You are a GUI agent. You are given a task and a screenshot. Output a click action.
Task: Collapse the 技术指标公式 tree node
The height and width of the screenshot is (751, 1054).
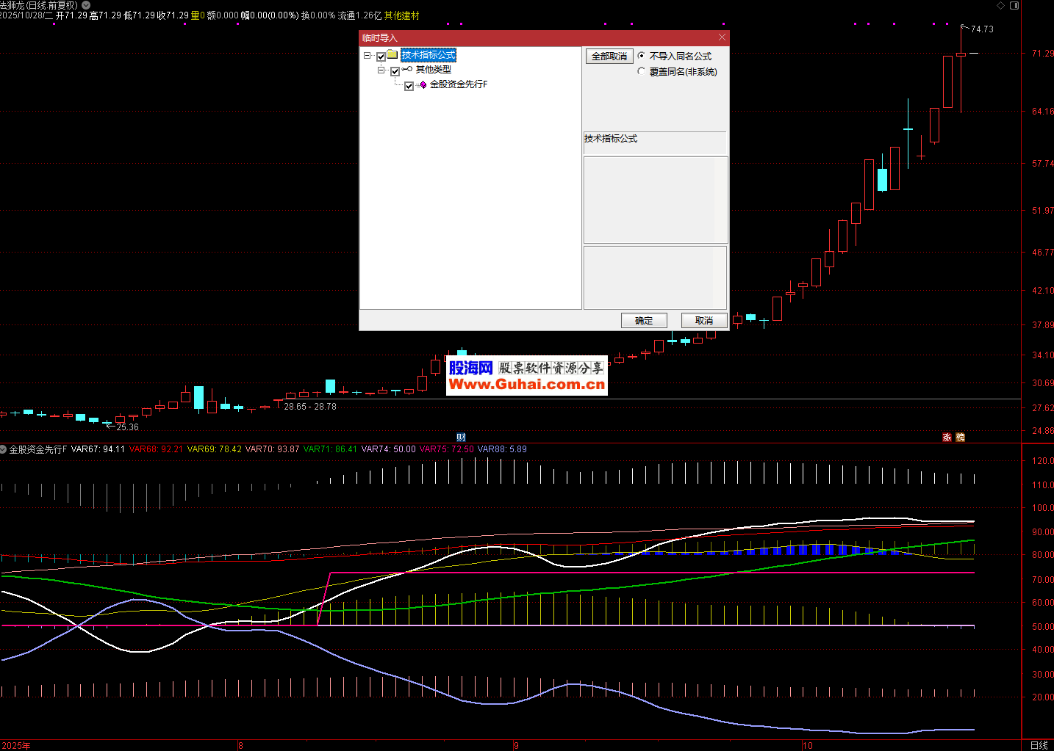point(367,56)
